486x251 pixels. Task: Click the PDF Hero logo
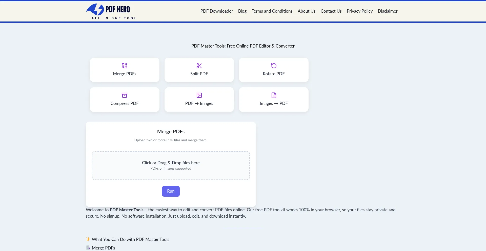click(111, 11)
